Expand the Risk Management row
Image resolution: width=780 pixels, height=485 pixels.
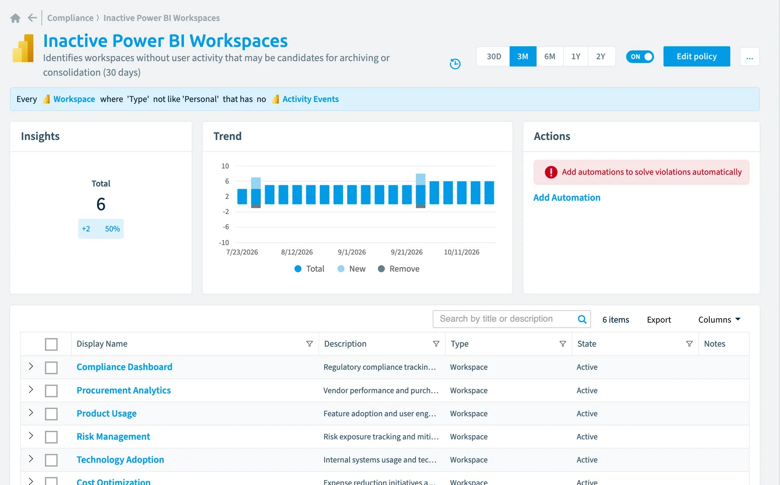click(31, 435)
